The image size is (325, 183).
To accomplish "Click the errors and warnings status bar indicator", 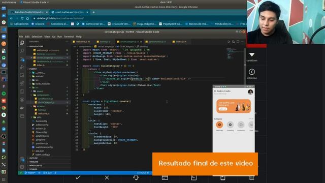I will click(x=47, y=173).
